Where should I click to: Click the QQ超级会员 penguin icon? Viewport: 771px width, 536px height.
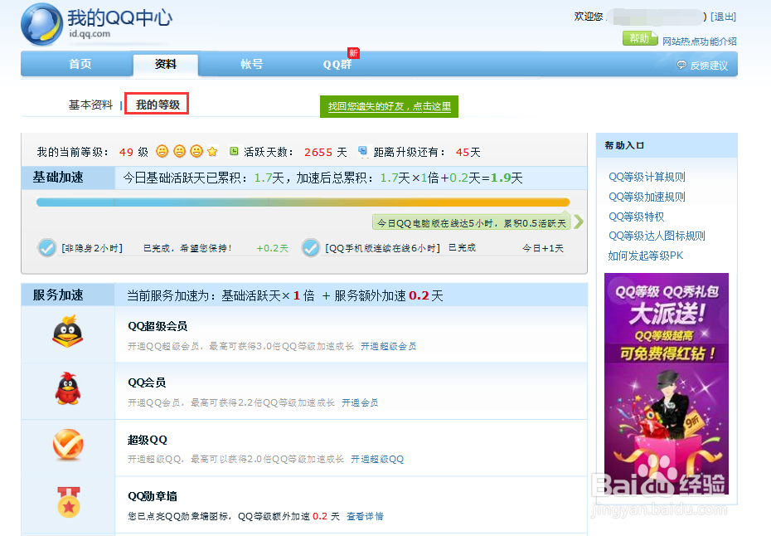(x=68, y=331)
